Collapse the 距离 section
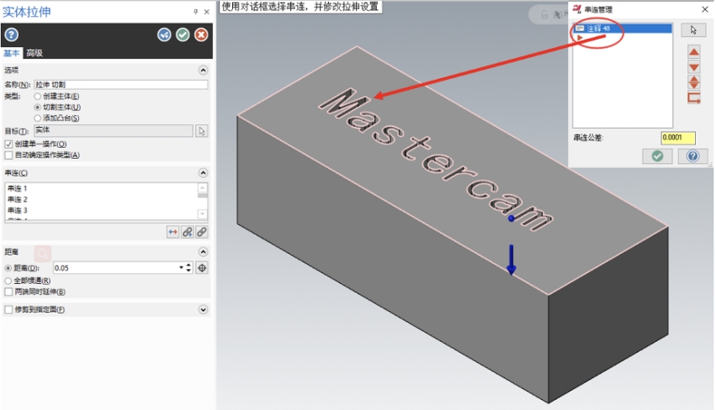The width and height of the screenshot is (716, 410). [x=204, y=252]
